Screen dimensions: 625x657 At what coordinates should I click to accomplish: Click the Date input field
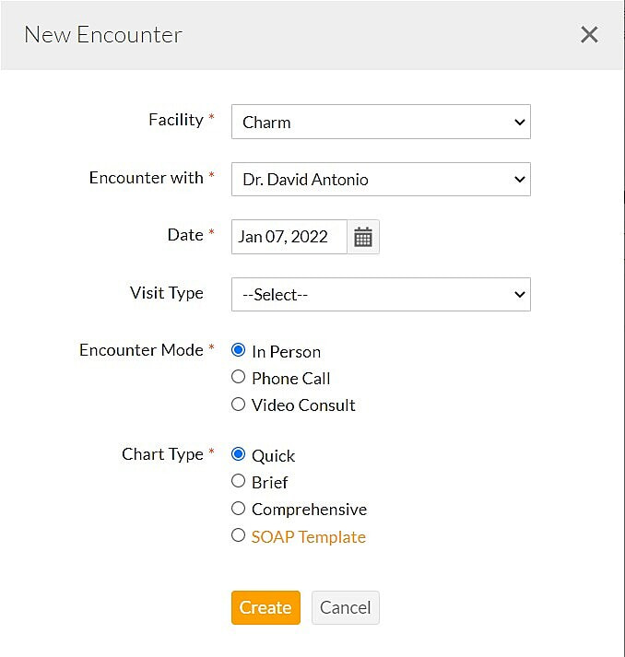(x=289, y=237)
